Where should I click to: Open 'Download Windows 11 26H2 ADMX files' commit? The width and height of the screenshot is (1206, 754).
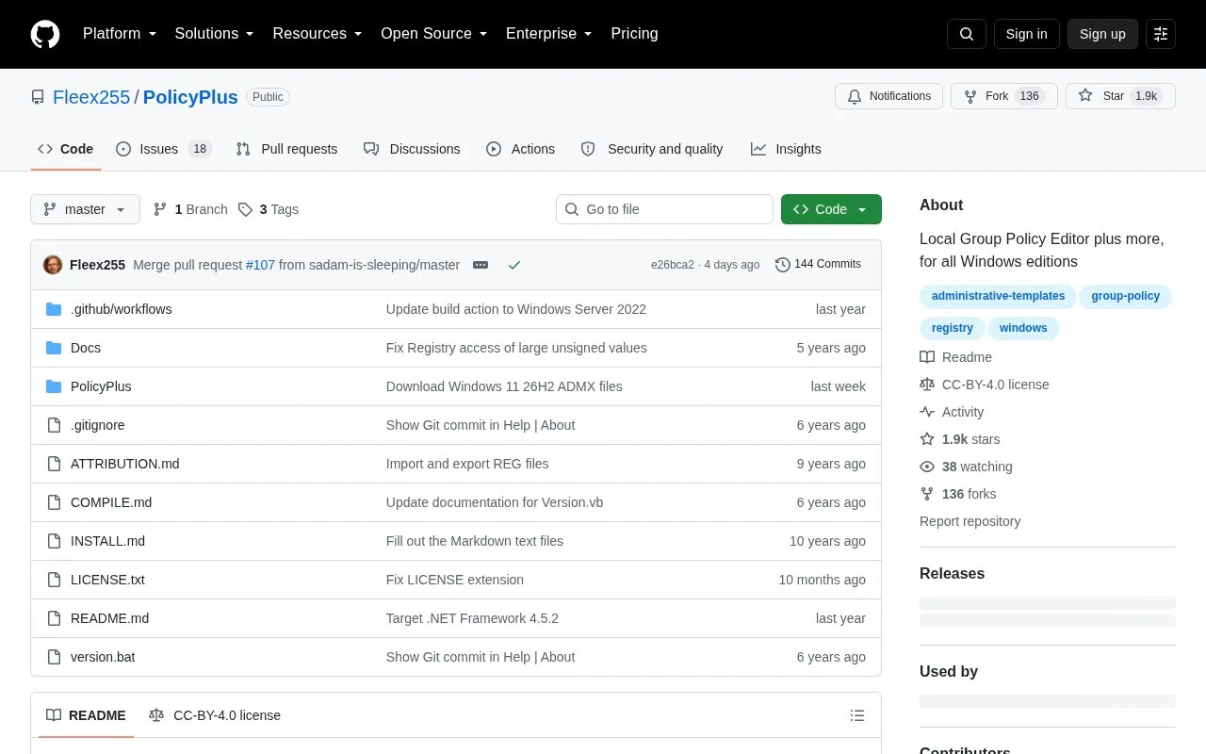pyautogui.click(x=504, y=386)
